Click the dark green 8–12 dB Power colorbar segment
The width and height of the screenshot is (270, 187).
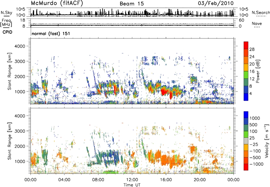246,82
